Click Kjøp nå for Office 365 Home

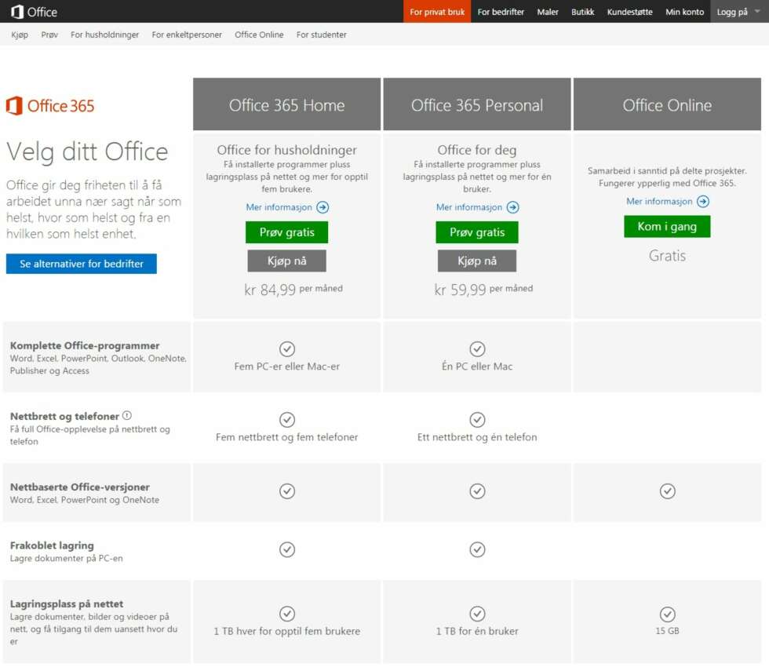pos(287,261)
